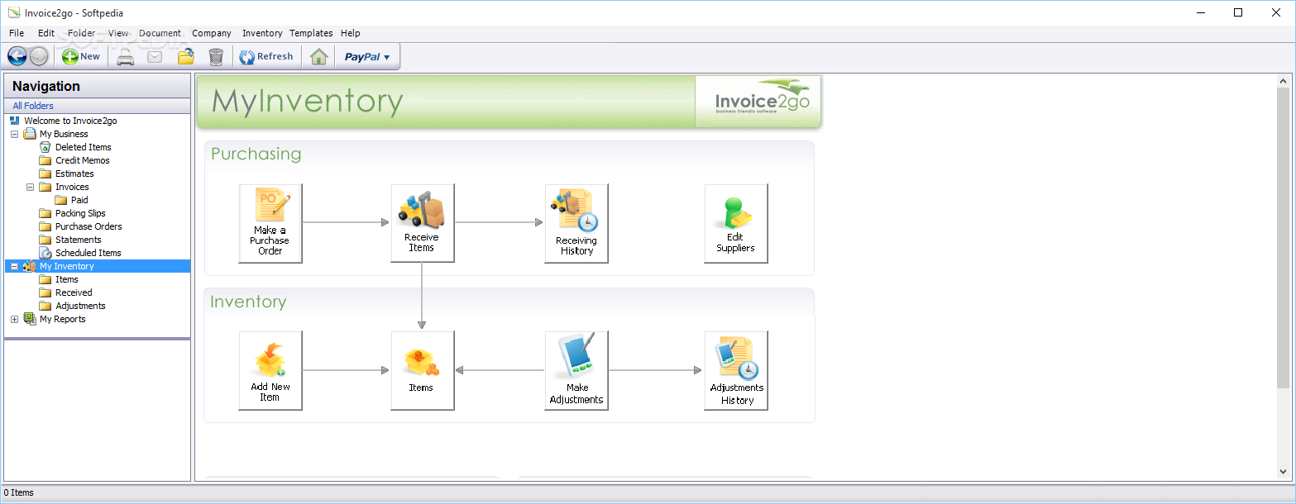Open the Inventory menu
The height and width of the screenshot is (504, 1296).
(262, 33)
